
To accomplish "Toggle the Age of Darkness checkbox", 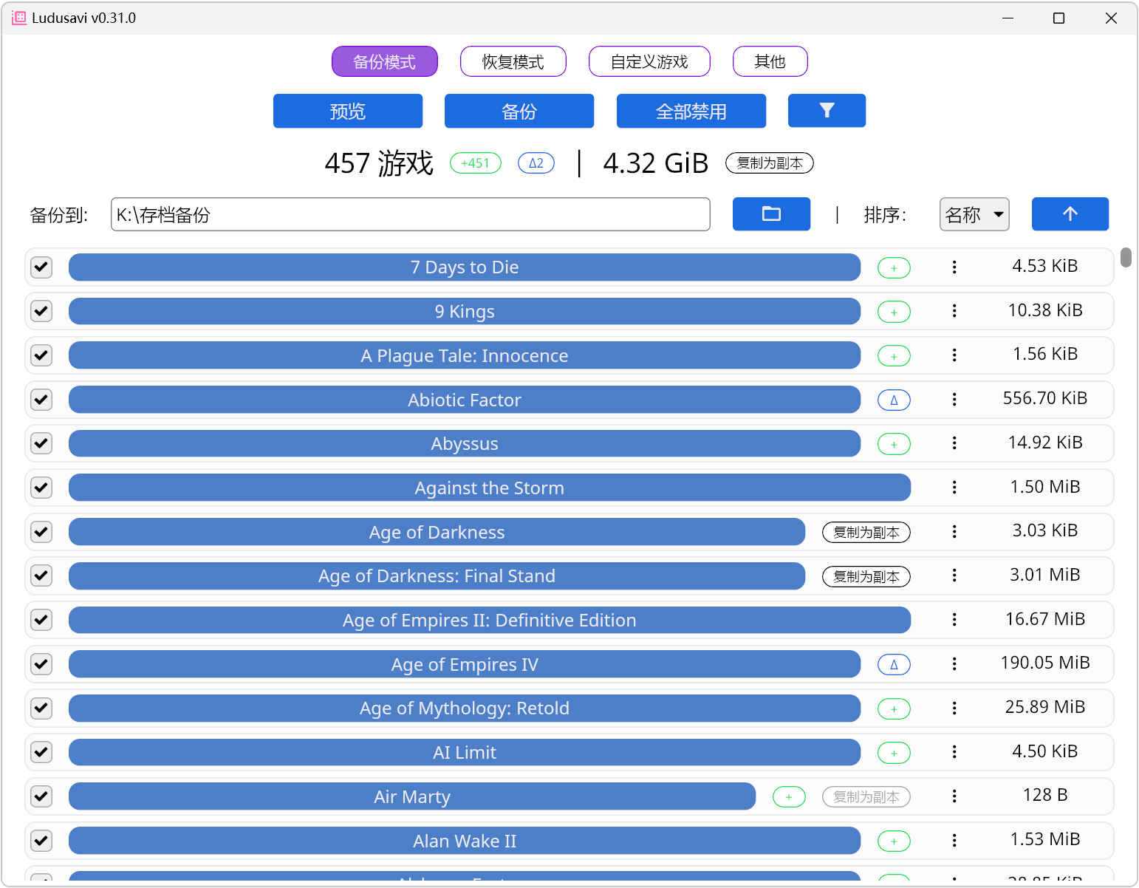I will tap(41, 532).
